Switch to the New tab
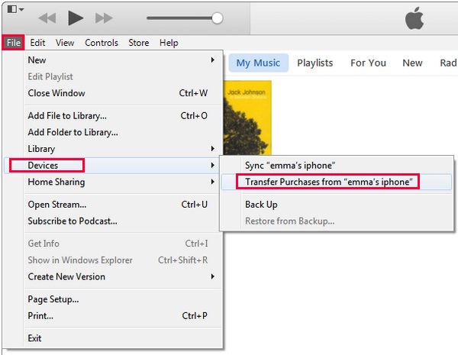 [x=412, y=63]
